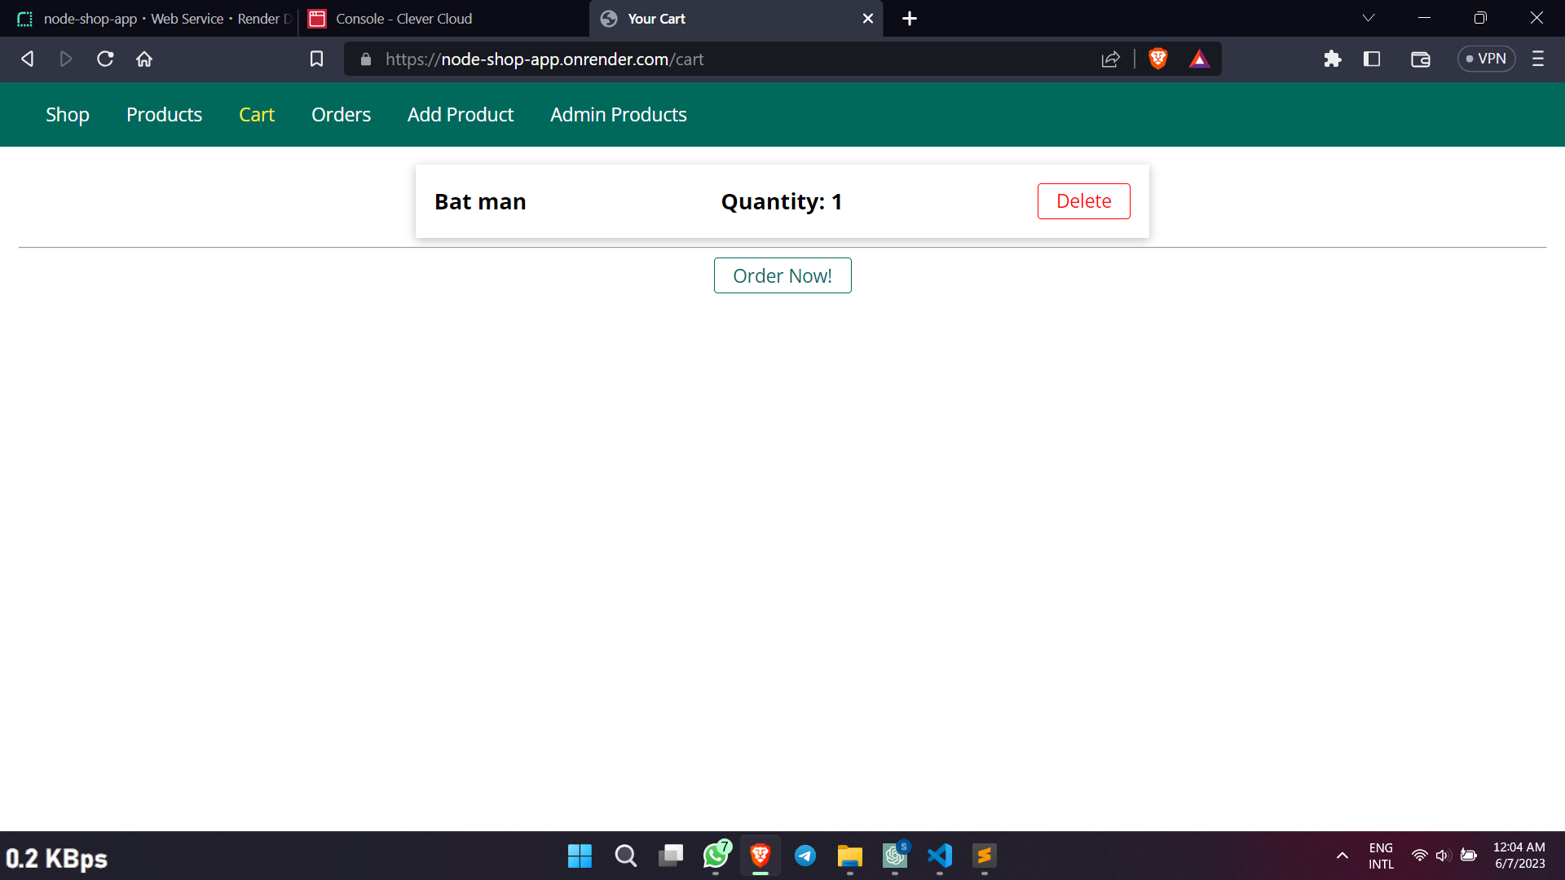Click the Order Now! button
The width and height of the screenshot is (1565, 880).
[782, 275]
